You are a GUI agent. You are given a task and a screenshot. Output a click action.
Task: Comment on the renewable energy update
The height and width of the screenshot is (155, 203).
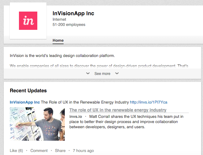pyautogui.click(x=39, y=151)
